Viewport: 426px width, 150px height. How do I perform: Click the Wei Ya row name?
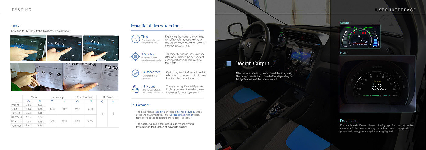coord(16,105)
